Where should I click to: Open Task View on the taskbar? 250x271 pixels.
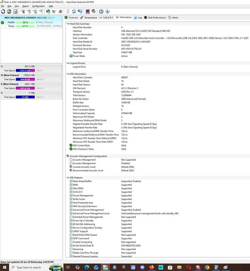[x=68, y=268]
